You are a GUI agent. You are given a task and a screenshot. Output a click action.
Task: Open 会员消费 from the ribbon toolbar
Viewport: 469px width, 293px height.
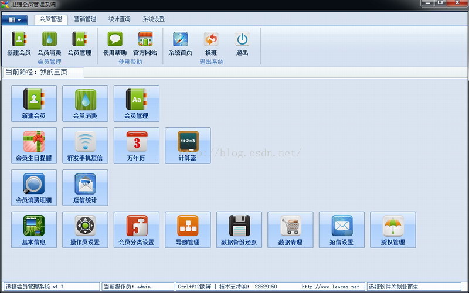click(49, 42)
